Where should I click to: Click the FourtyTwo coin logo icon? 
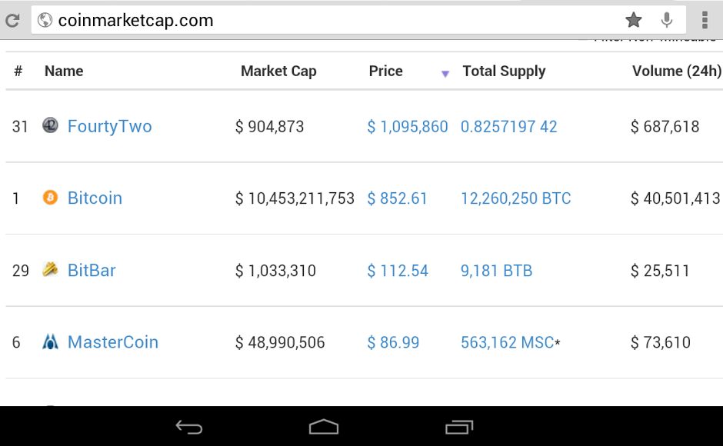[x=50, y=125]
